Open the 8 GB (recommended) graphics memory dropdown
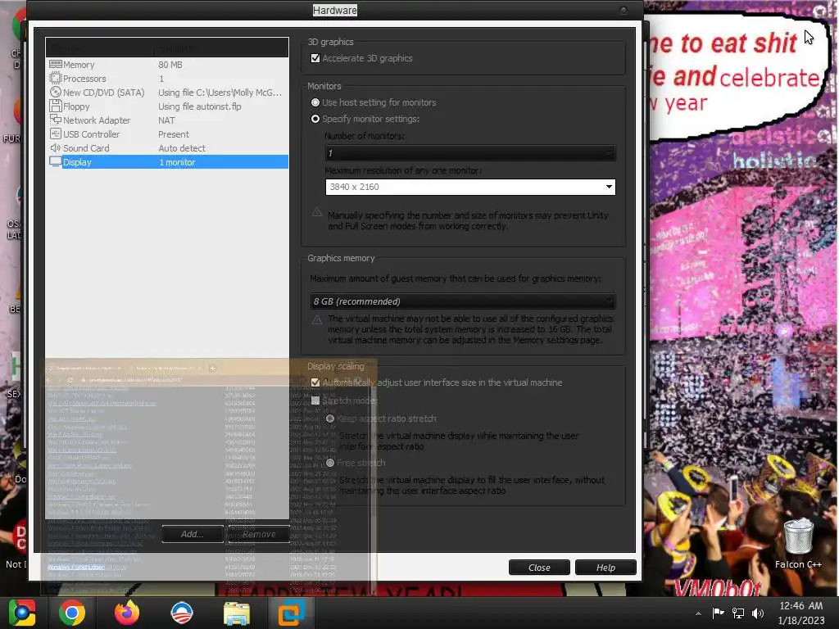 pos(463,301)
